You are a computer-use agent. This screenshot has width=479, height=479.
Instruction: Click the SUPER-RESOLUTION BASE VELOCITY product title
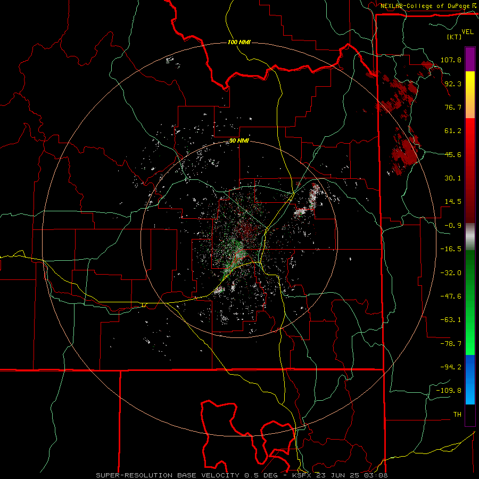point(168,475)
